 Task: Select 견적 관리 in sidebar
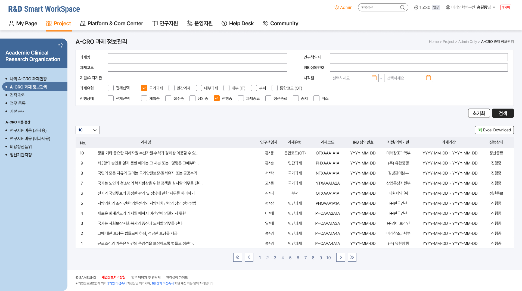[18, 95]
